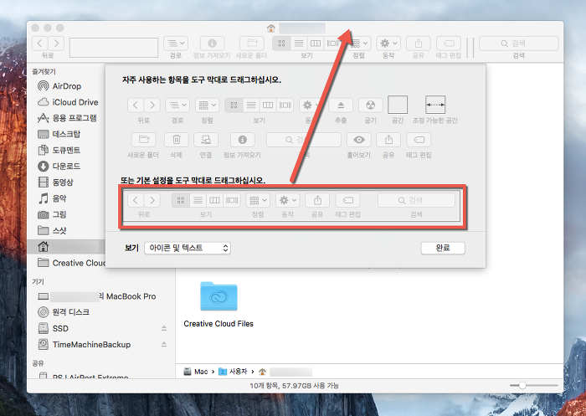Eject TimeMachineBackup drive

pyautogui.click(x=164, y=344)
